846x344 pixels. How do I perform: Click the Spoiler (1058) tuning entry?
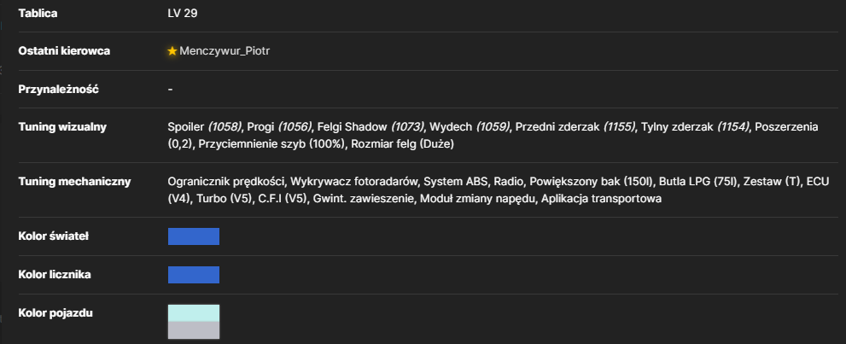click(x=205, y=127)
